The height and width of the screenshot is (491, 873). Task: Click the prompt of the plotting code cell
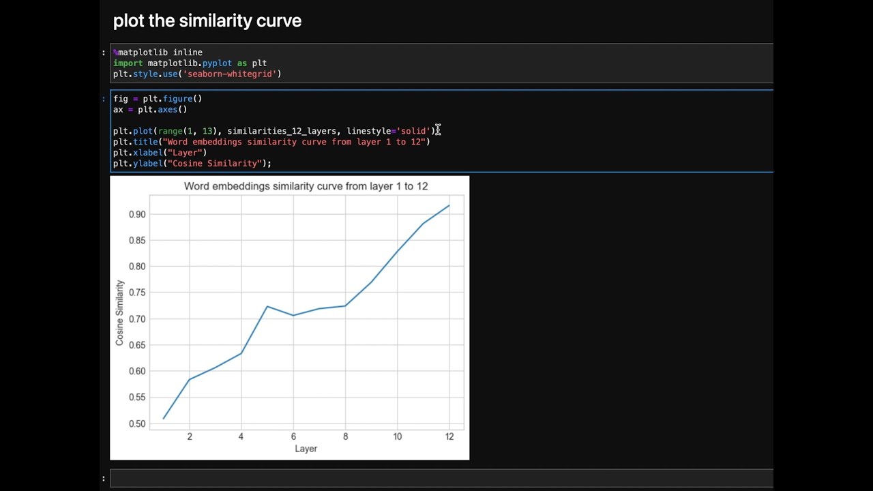(x=104, y=99)
